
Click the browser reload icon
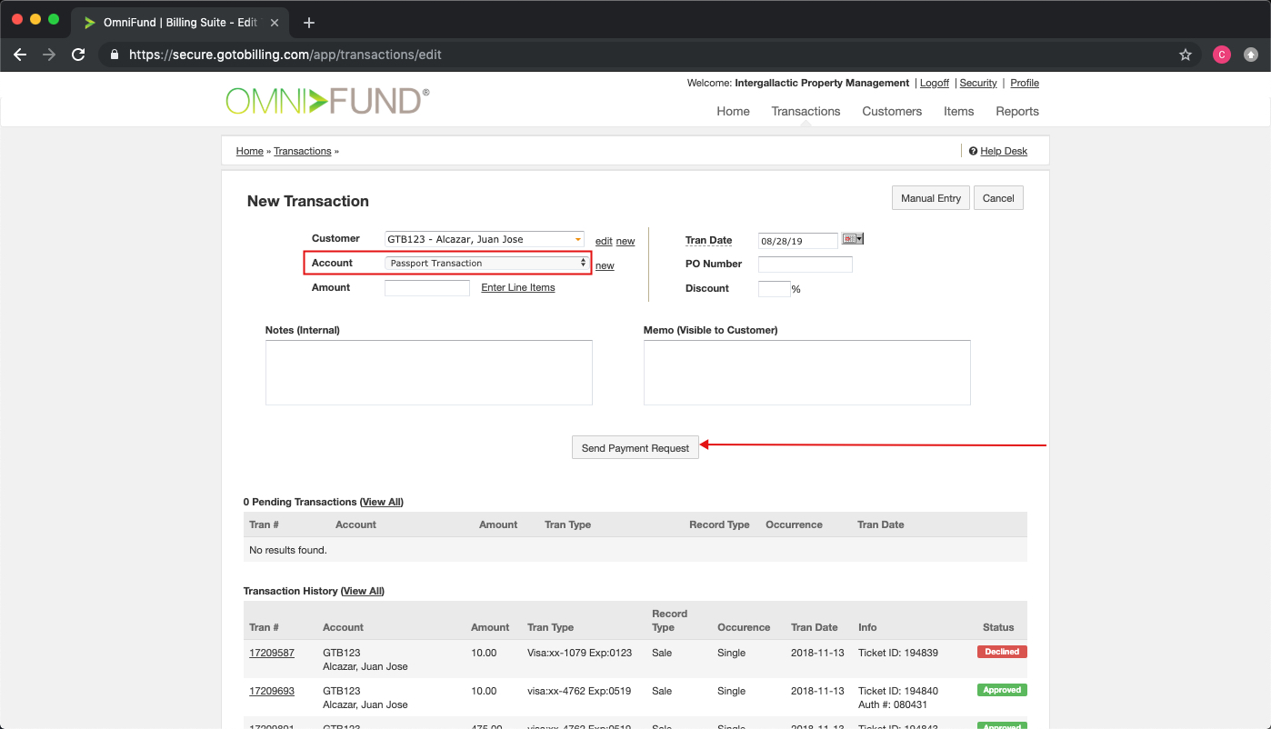[x=78, y=55]
